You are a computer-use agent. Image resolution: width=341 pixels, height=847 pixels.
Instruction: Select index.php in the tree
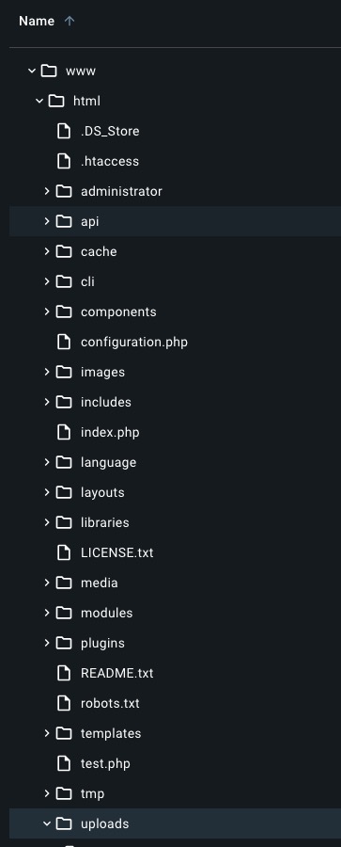point(176,432)
